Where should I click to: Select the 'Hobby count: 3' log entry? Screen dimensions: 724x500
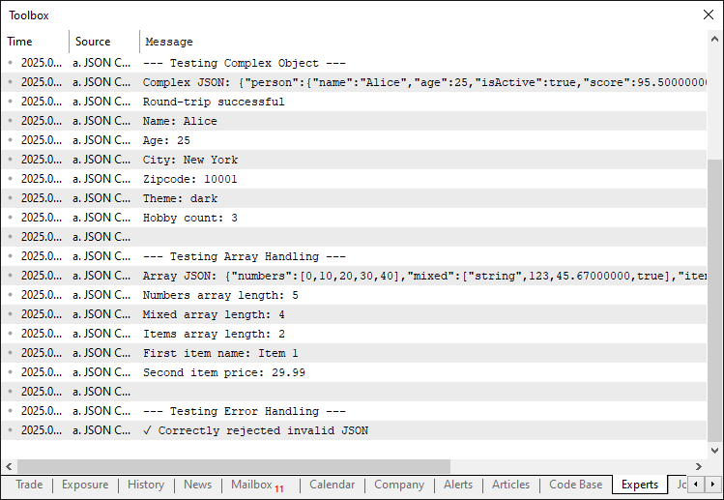pyautogui.click(x=354, y=219)
